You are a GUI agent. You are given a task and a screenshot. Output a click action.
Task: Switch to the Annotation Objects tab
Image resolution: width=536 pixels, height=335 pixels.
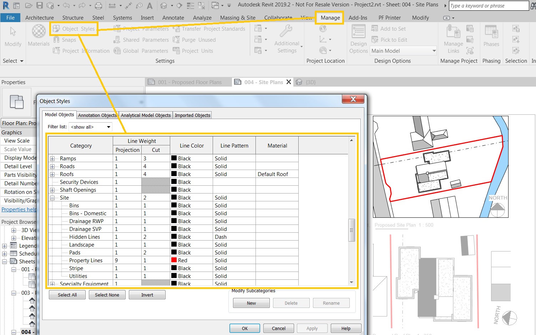pyautogui.click(x=97, y=115)
